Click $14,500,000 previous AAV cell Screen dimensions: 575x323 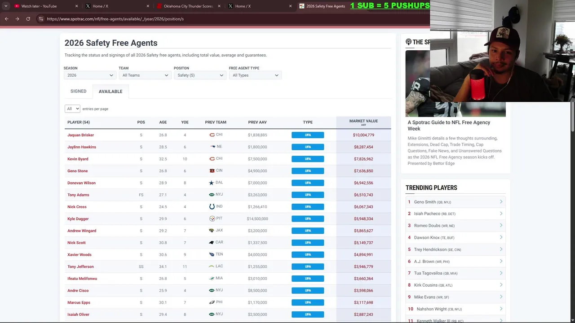click(257, 219)
